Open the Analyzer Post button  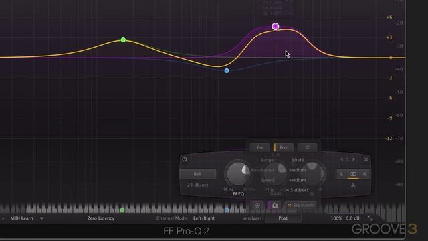(x=283, y=218)
